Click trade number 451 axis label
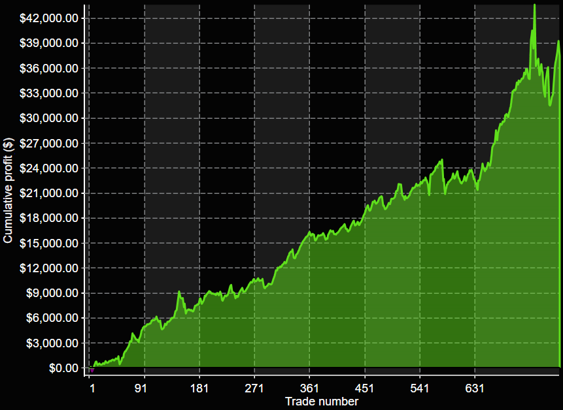 tap(365, 388)
